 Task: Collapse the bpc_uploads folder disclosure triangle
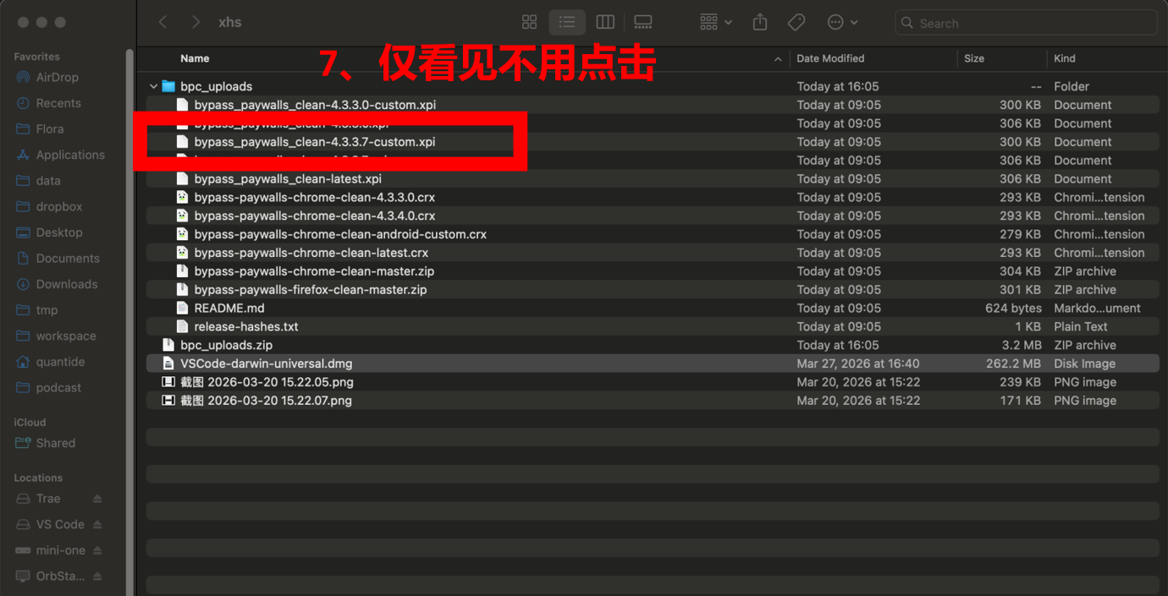click(x=153, y=85)
